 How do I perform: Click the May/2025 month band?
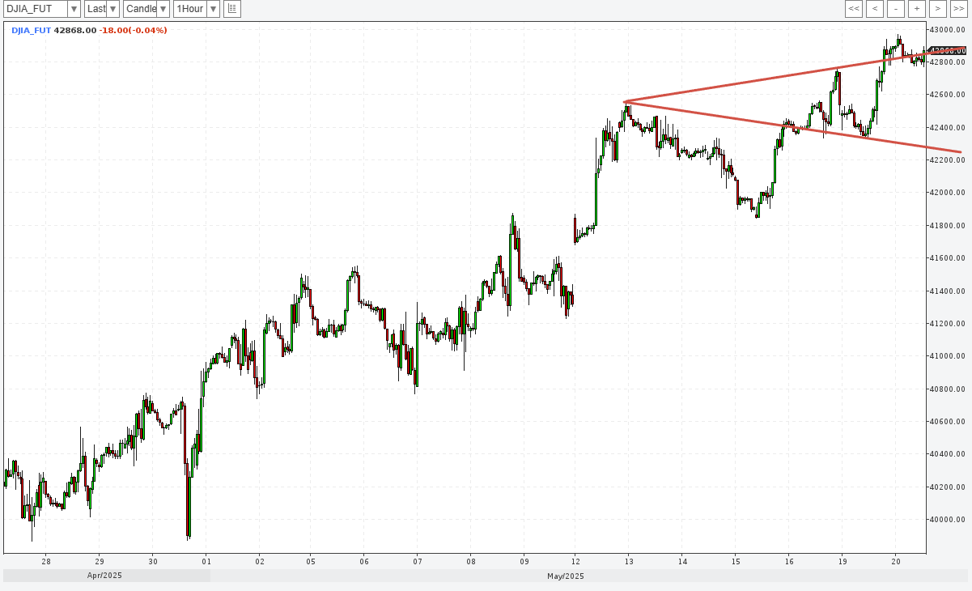pos(566,576)
